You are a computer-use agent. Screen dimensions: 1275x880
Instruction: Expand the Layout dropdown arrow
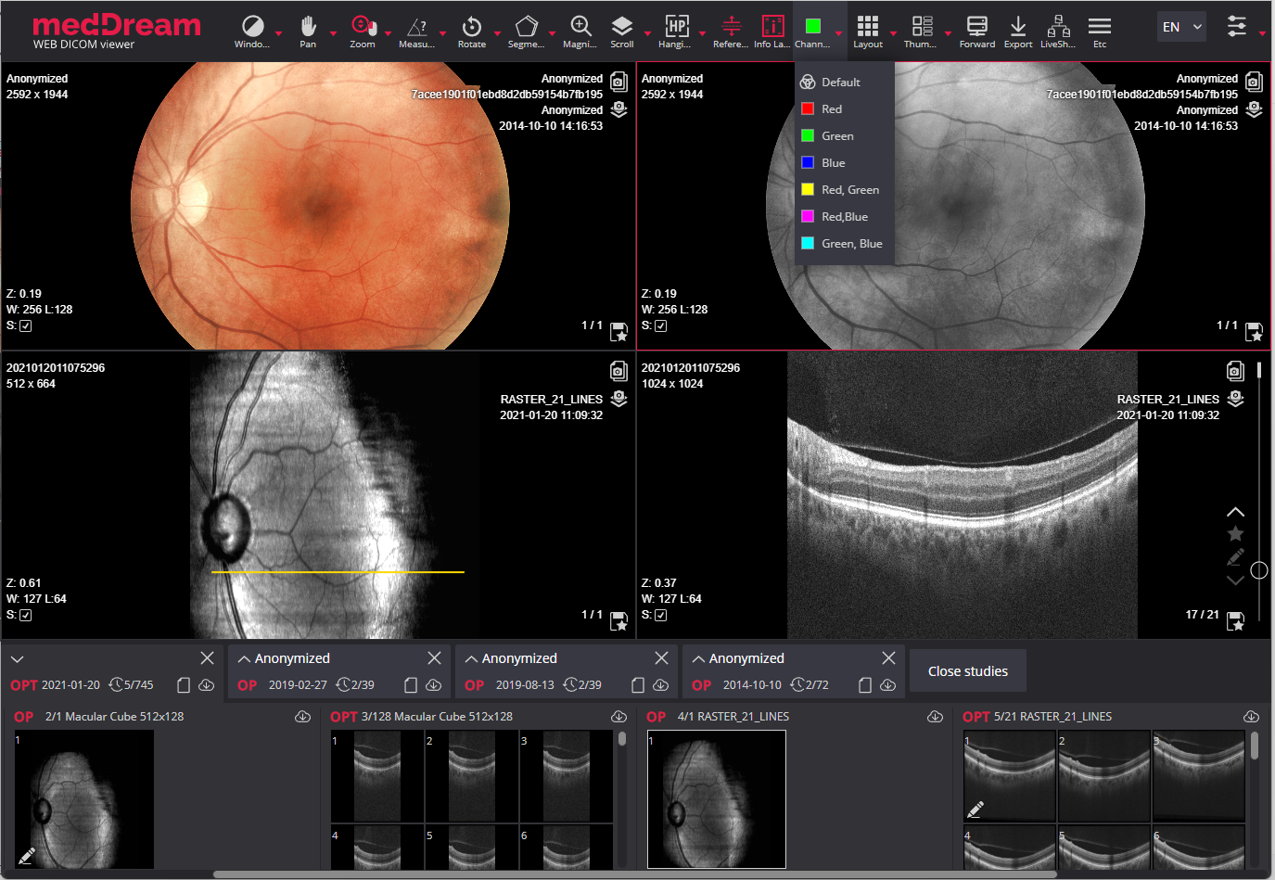tap(894, 33)
